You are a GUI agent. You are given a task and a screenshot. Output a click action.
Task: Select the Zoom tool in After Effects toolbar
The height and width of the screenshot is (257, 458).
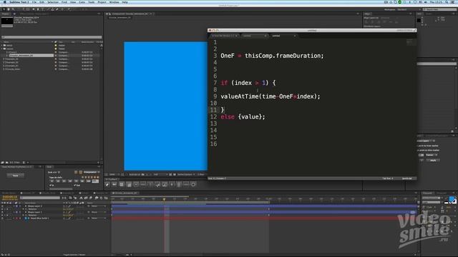pyautogui.click(x=13, y=9)
